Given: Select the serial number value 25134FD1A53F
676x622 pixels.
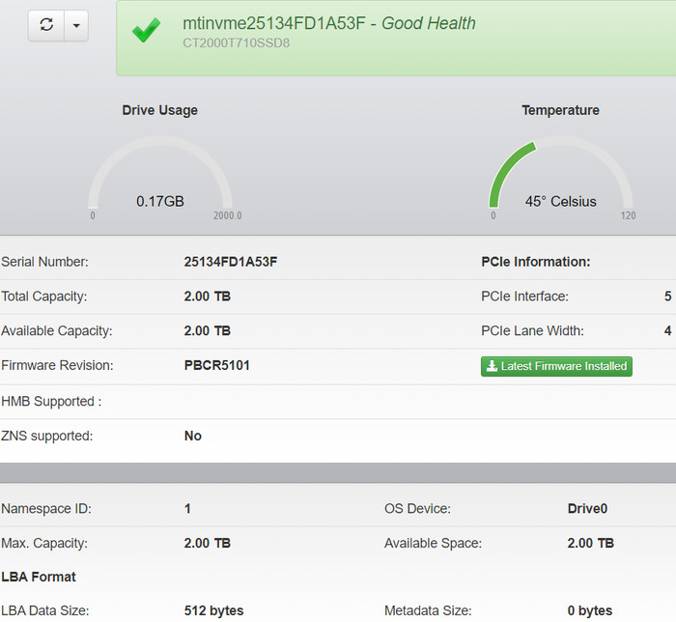Looking at the screenshot, I should point(231,262).
